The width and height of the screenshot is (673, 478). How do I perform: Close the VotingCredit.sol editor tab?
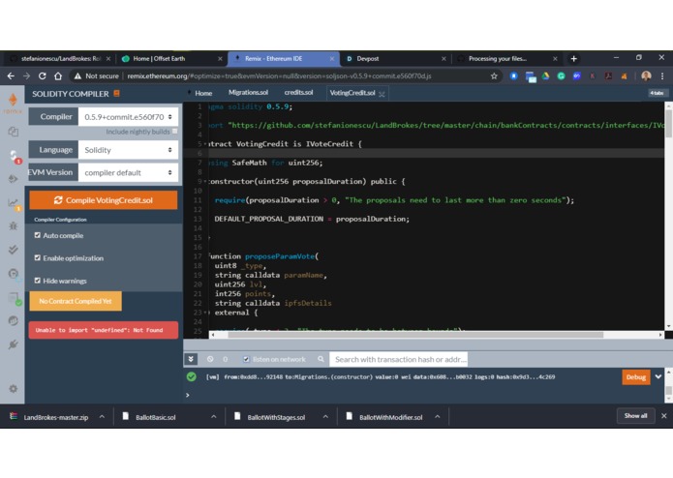coord(382,94)
